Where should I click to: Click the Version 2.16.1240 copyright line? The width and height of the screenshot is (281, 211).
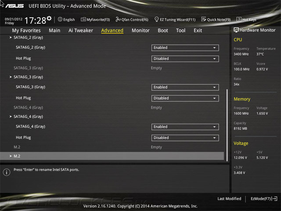point(140,206)
